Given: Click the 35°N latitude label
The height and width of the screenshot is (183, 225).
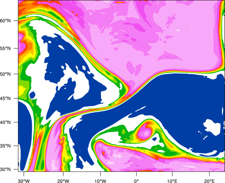Looking at the screenshot, I should (5, 146).
